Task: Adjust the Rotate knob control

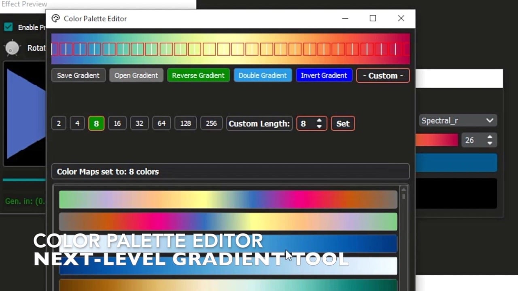Action: tap(12, 48)
